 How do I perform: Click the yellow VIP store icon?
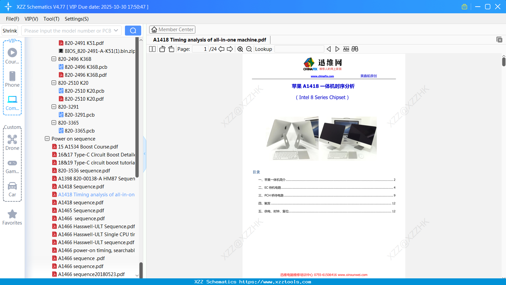[x=464, y=7]
